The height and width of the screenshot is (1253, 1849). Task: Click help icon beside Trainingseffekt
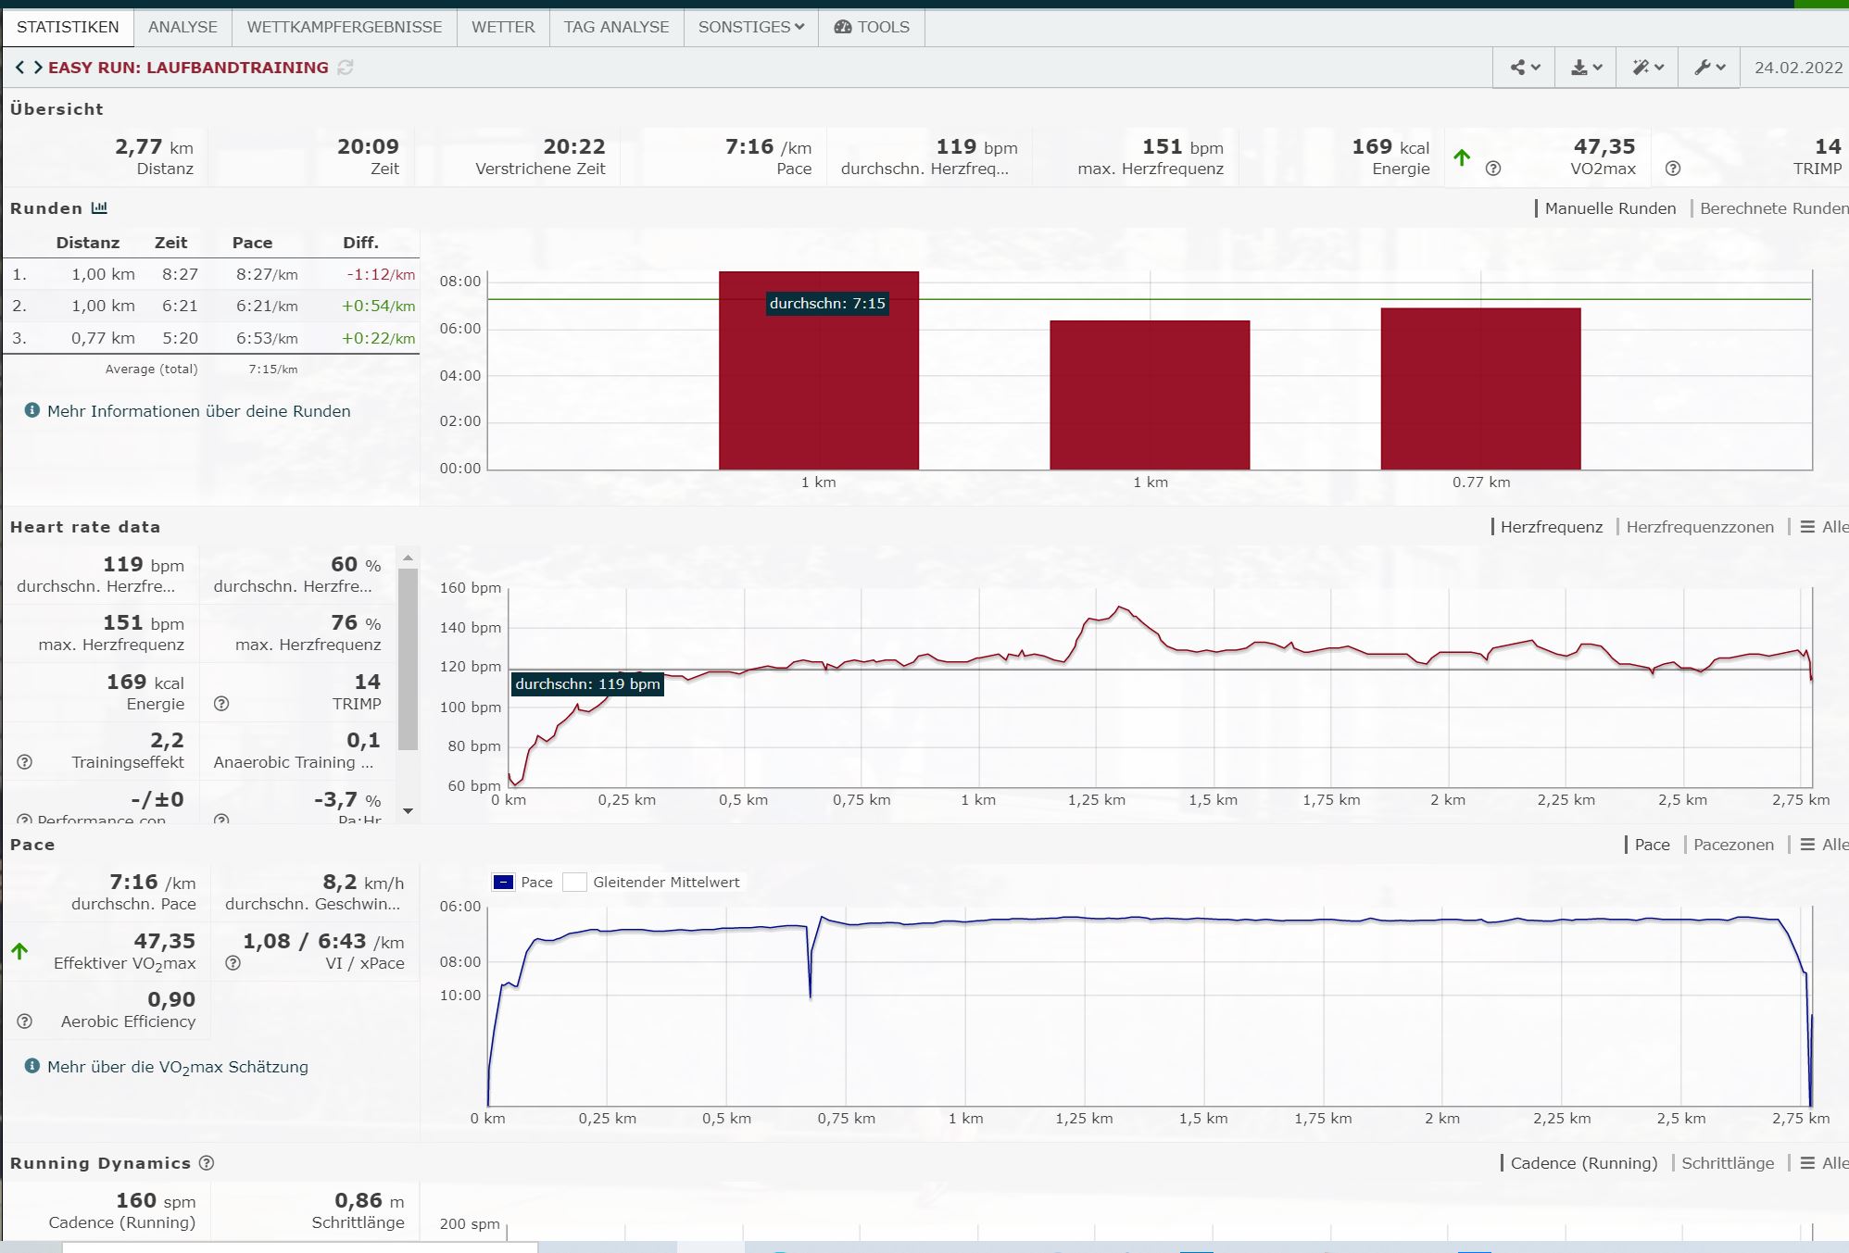(x=25, y=762)
